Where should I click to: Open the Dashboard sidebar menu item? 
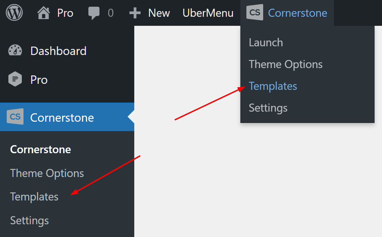(58, 51)
